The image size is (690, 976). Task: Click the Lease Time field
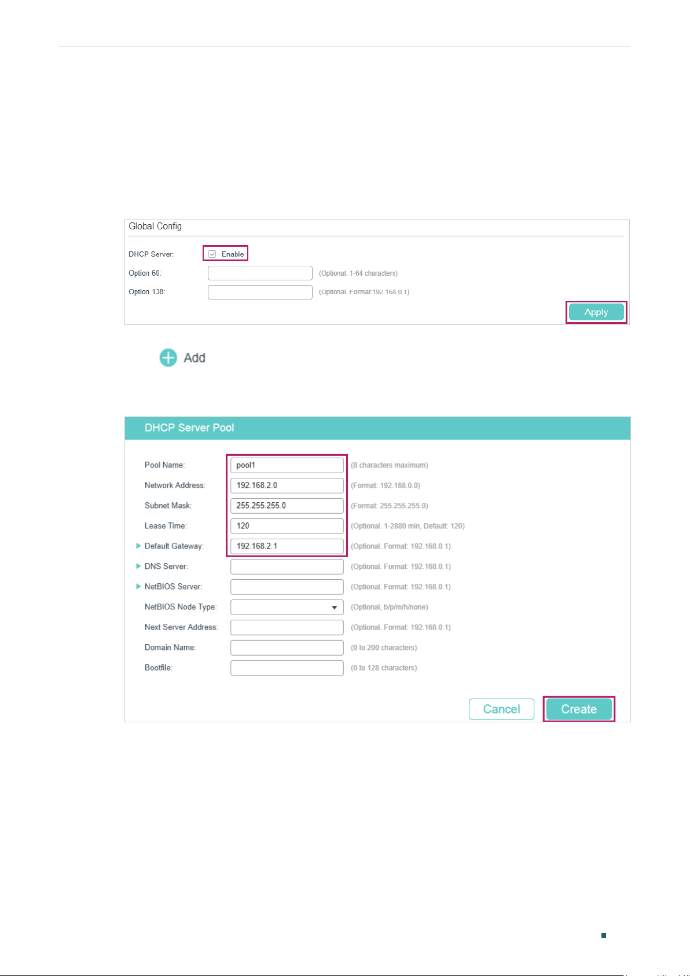[x=287, y=526]
